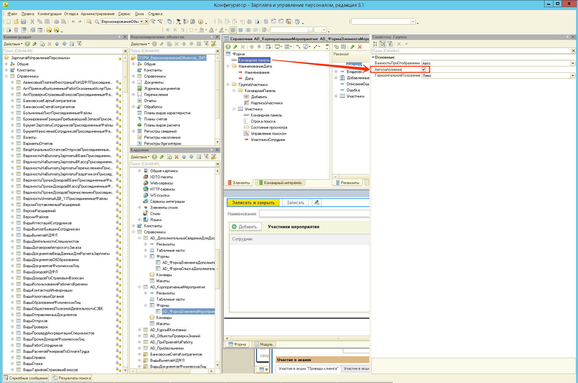Open ВажностьПриОтображении dropdown
The image size is (578, 383).
pos(573,63)
